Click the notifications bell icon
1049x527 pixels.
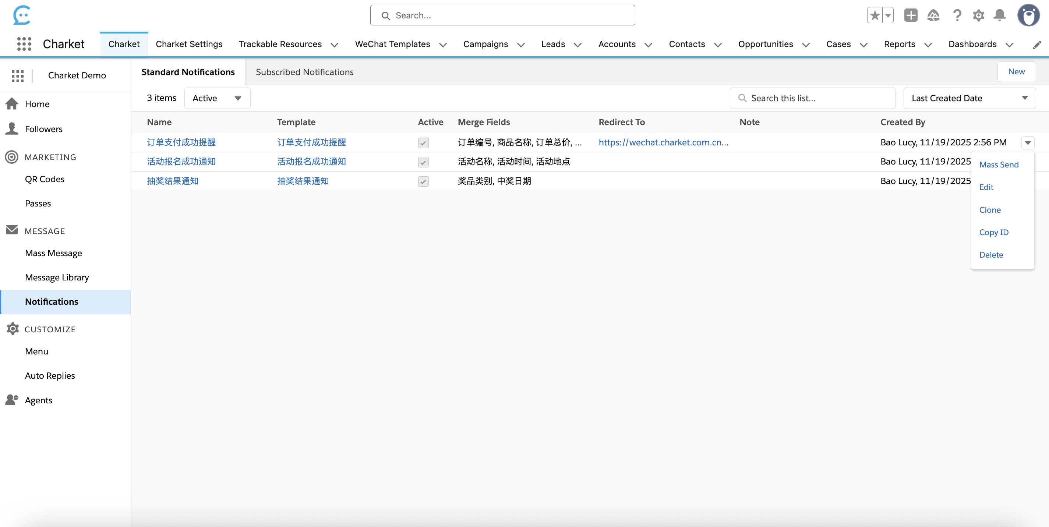pos(1000,15)
